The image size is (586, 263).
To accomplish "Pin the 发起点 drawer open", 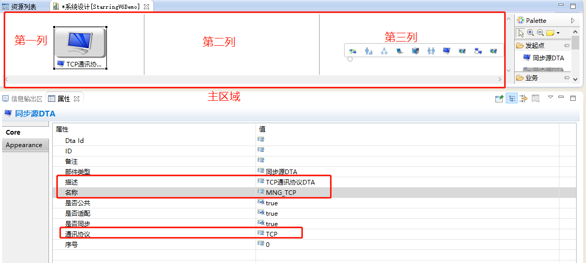I will pos(567,46).
